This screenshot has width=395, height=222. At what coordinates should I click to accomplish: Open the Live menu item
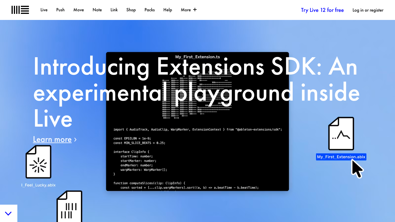[x=44, y=10]
